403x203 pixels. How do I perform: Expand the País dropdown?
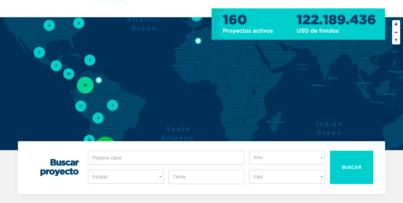287,177
